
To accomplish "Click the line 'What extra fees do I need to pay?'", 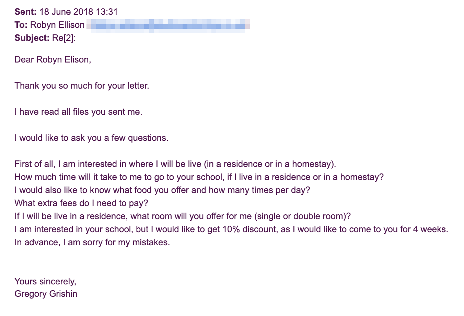I will click(81, 203).
